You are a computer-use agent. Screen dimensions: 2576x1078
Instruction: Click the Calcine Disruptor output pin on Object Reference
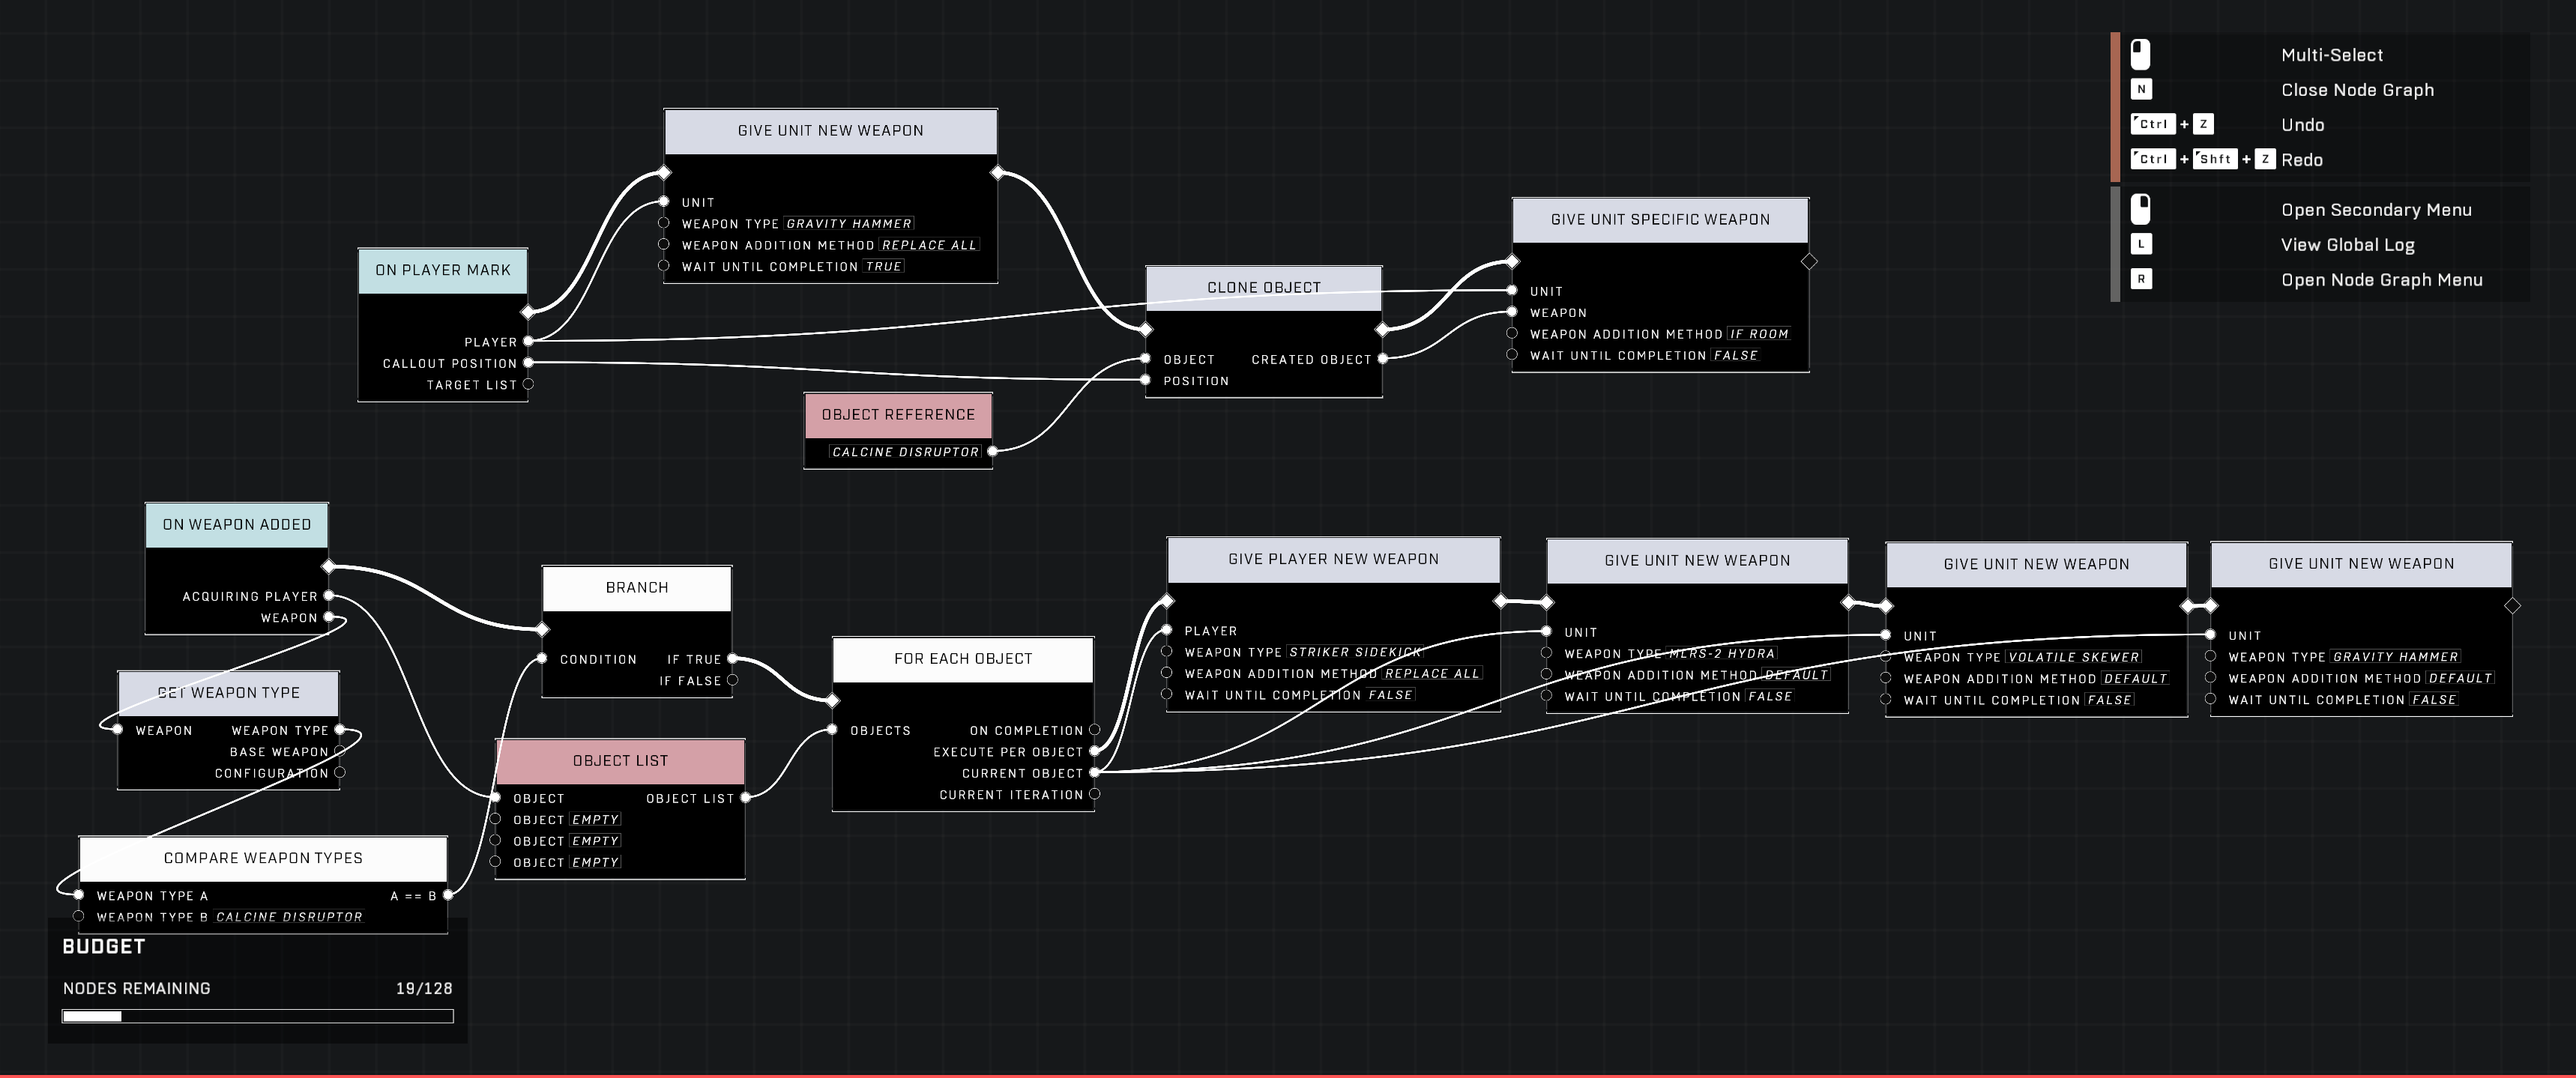[x=992, y=452]
